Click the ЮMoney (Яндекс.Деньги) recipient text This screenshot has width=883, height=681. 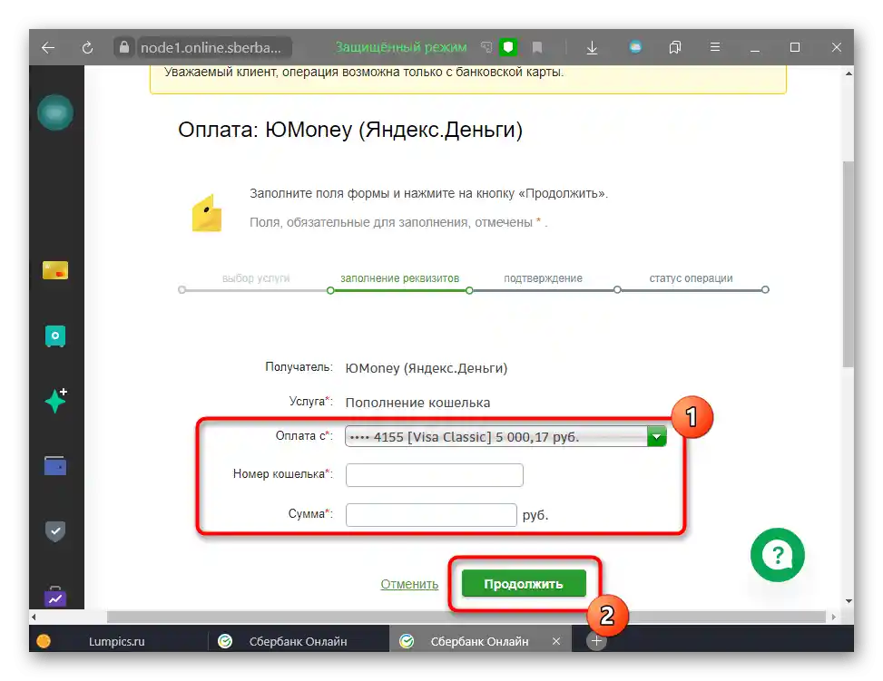(x=427, y=368)
